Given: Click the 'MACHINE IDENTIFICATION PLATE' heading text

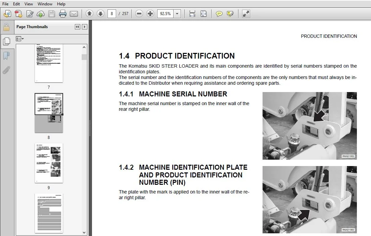Looking at the screenshot, I should point(193,167).
